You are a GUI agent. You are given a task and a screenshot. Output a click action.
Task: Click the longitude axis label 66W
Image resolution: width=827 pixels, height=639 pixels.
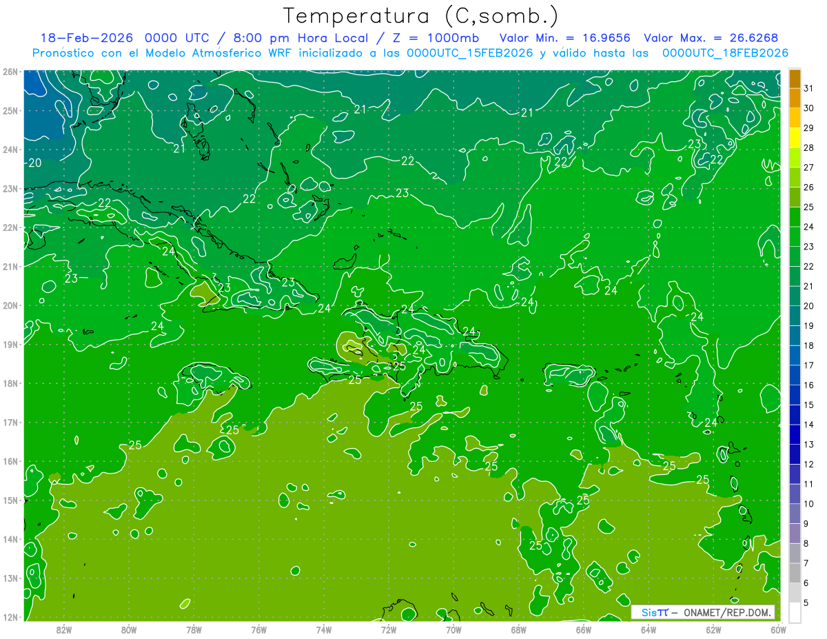coord(584,629)
